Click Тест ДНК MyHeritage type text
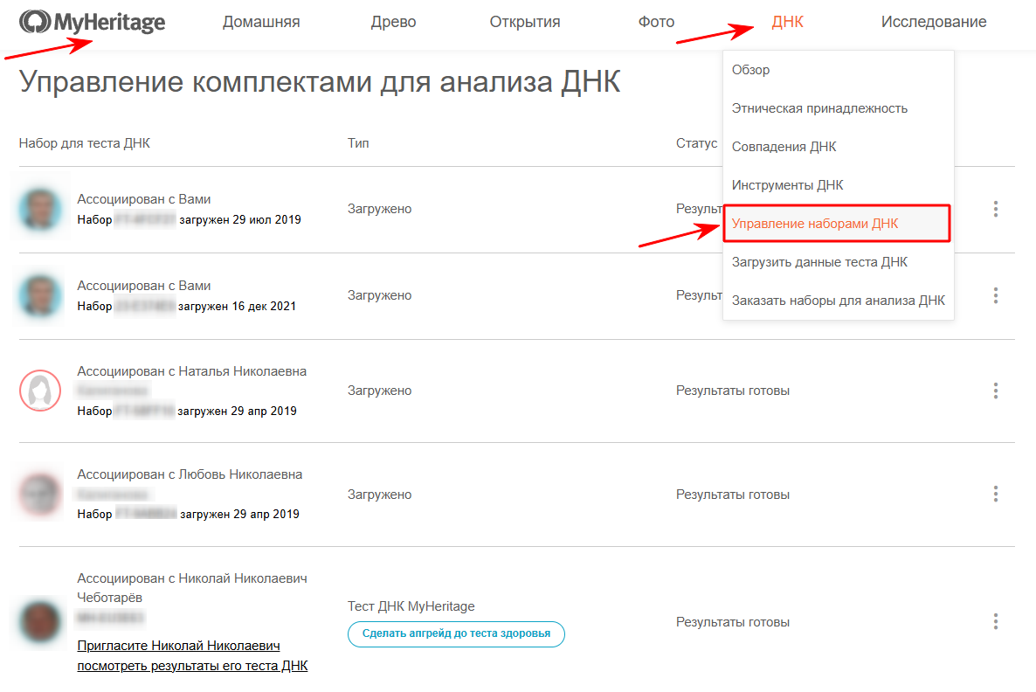1036x692 pixels. [x=411, y=606]
